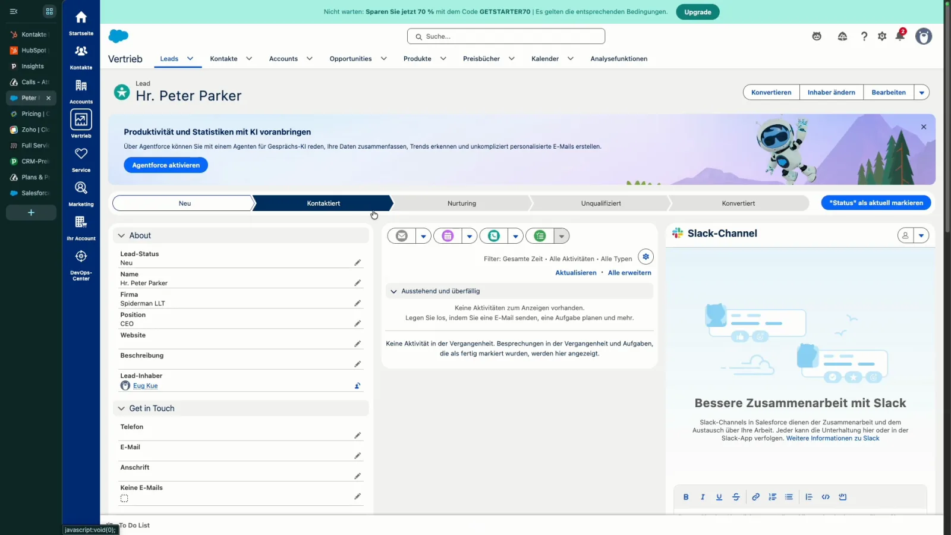Create a new task activity

tap(540, 236)
